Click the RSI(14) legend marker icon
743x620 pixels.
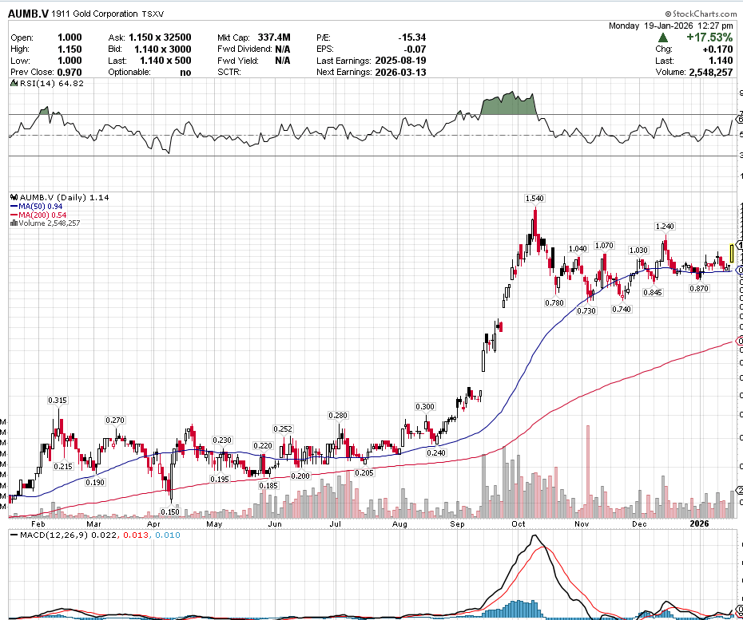coord(13,83)
